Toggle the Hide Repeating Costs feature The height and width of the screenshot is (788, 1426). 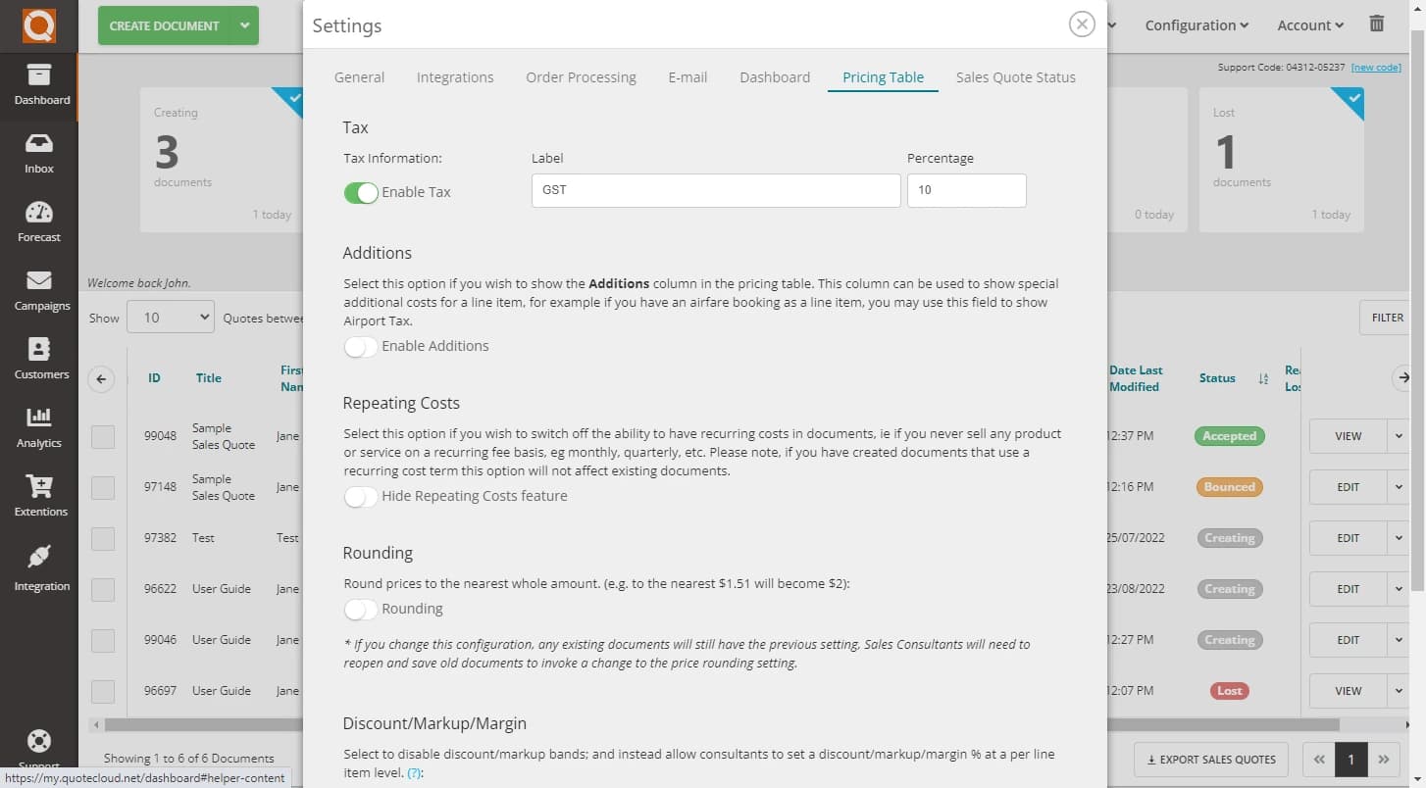(x=360, y=497)
